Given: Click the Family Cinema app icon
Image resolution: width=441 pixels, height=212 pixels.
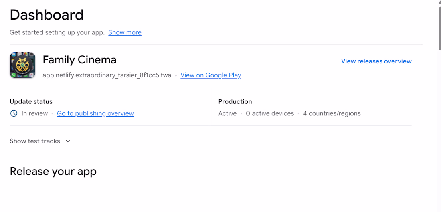Looking at the screenshot, I should [22, 65].
